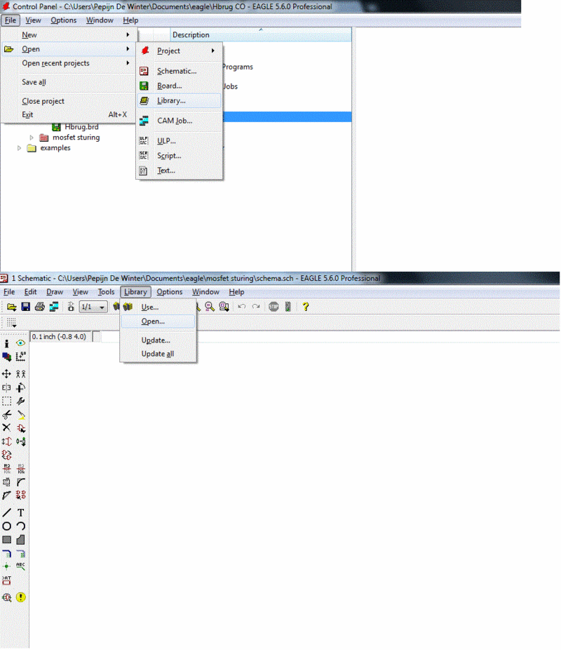The height and width of the screenshot is (650, 561).
Task: Select the Pinswap tool
Action: (x=6, y=442)
